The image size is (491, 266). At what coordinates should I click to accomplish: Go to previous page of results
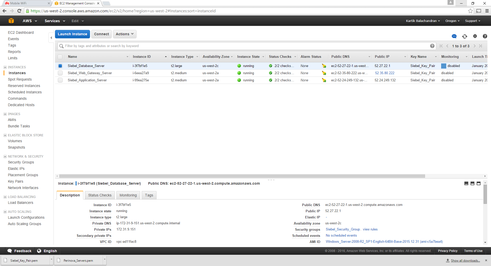(447, 46)
